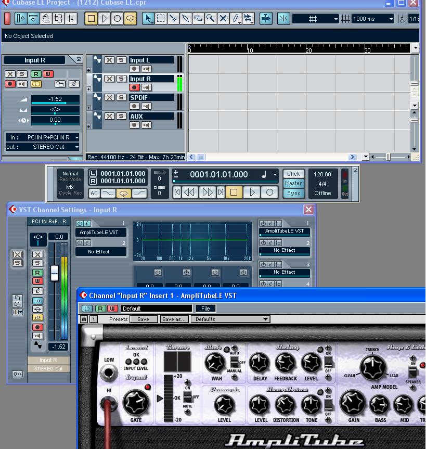Select the Range Selection tool
Viewport: 426px width, 449px height.
pos(161,19)
